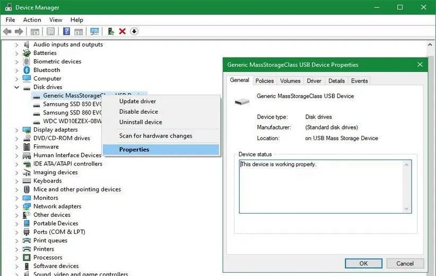Collapse the Disk drives category
This screenshot has width=436, height=276.
(16, 87)
